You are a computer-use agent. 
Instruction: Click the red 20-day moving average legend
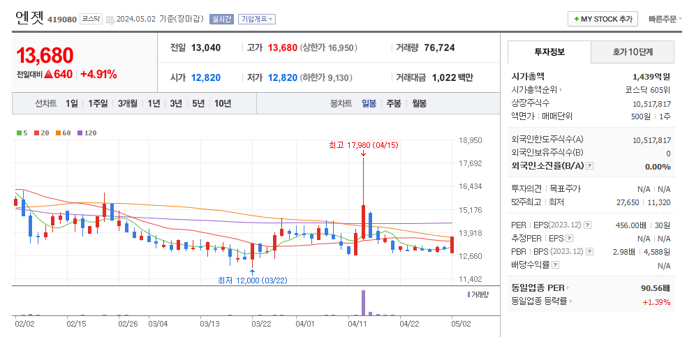[42, 133]
